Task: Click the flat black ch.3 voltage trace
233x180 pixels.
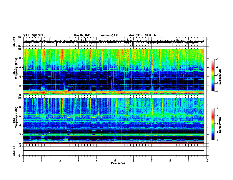Action: (x=114, y=151)
